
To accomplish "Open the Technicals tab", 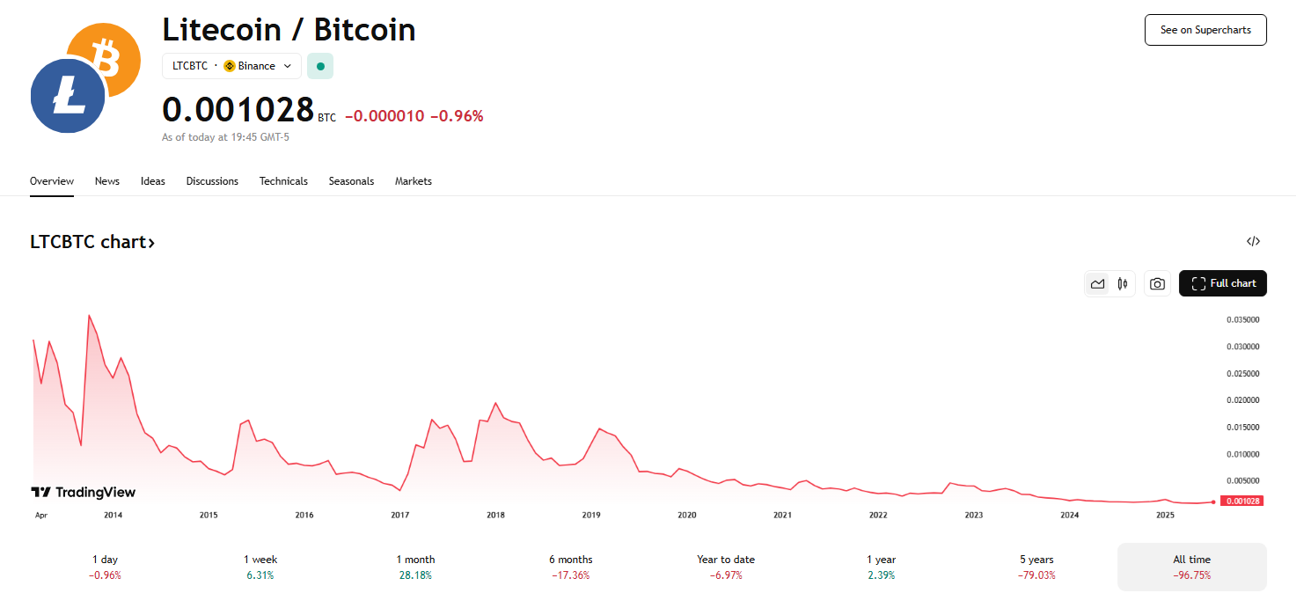I will [283, 181].
